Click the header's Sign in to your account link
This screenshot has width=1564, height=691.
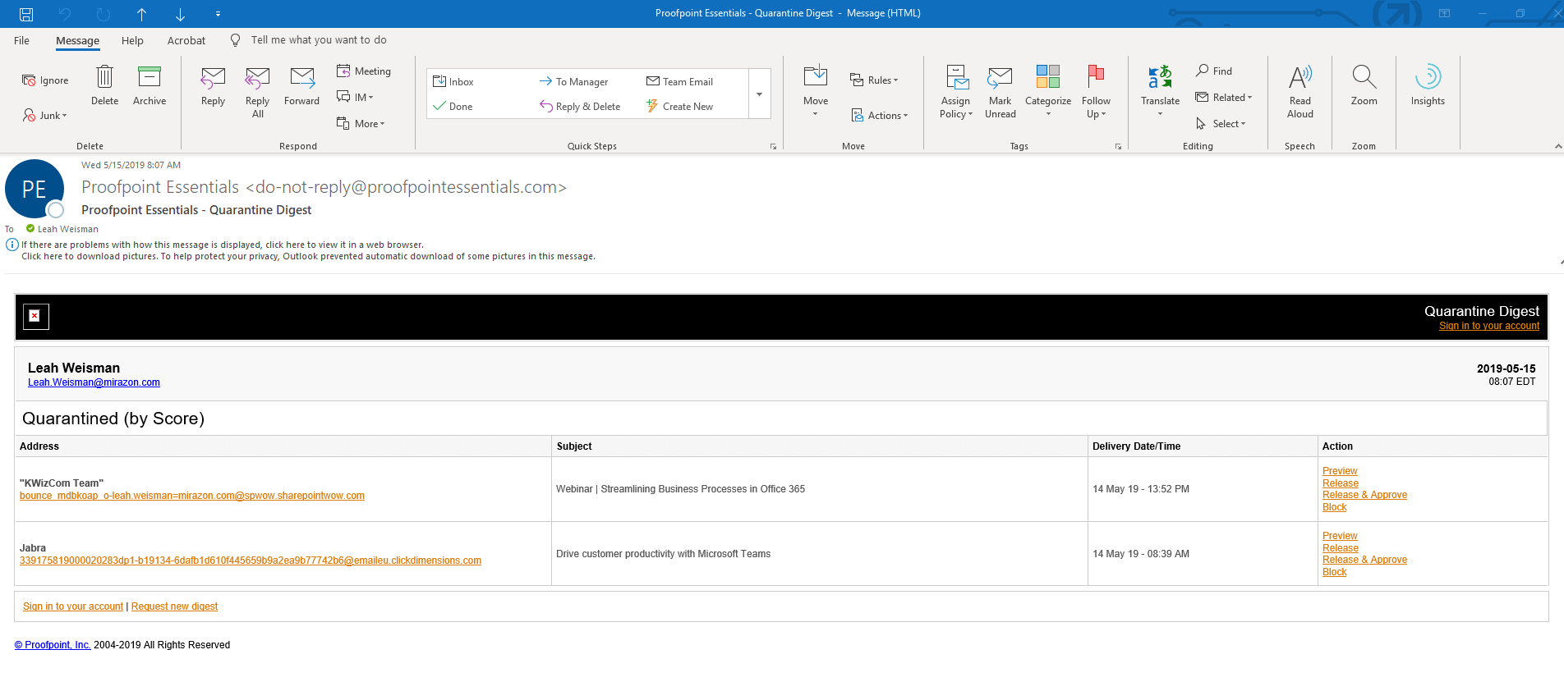(1489, 326)
